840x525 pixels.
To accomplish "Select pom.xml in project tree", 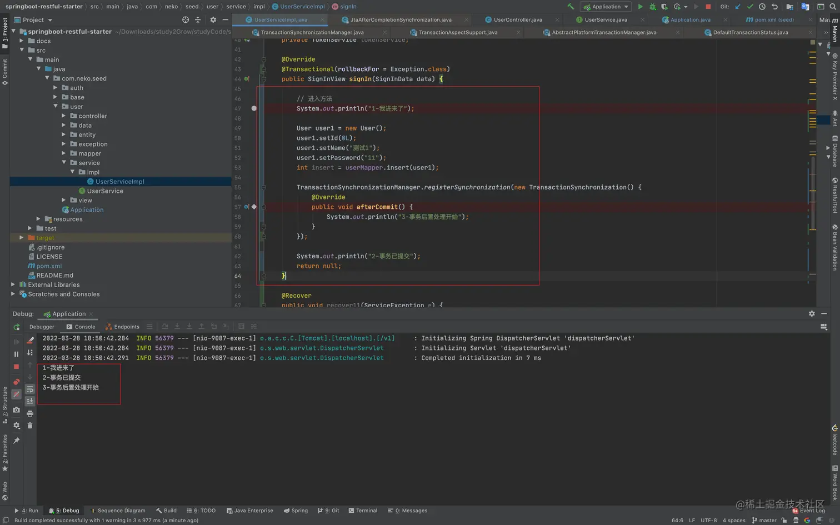I will pyautogui.click(x=49, y=266).
